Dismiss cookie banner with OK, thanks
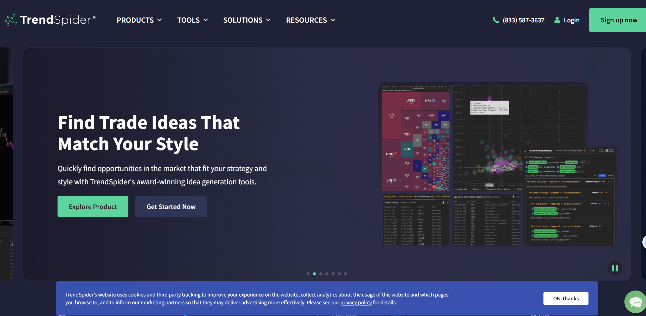The image size is (646, 316). (566, 298)
